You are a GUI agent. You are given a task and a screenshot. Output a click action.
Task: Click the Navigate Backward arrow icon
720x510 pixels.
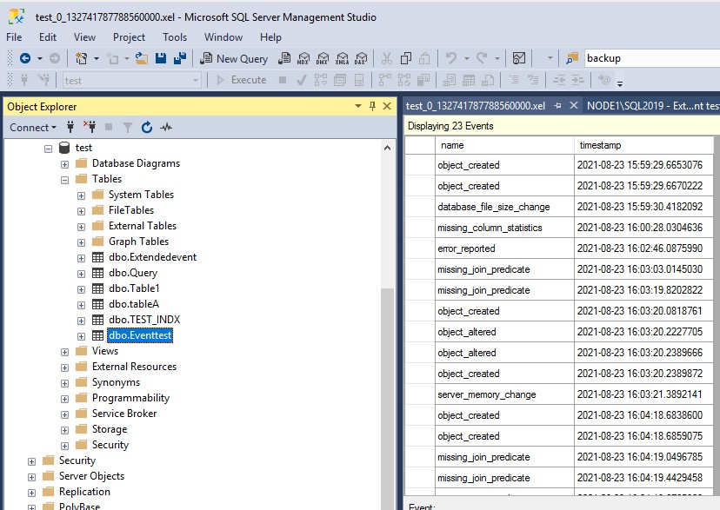23,58
